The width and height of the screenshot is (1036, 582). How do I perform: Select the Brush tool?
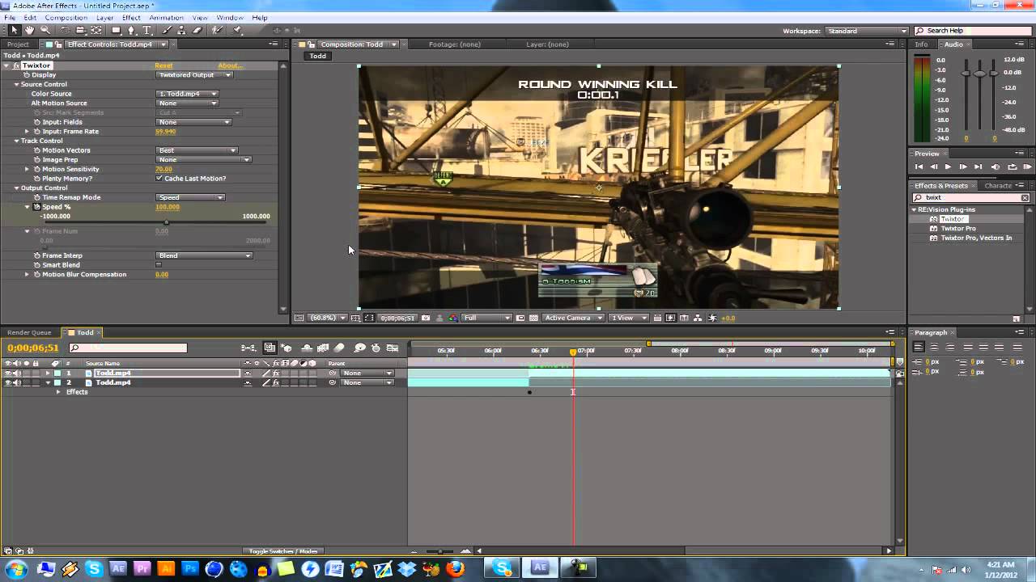pyautogui.click(x=167, y=31)
